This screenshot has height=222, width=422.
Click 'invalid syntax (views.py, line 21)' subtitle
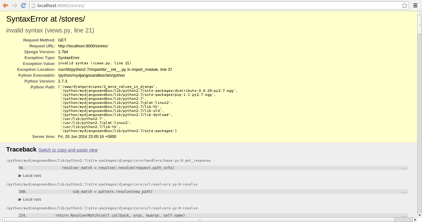(50, 30)
